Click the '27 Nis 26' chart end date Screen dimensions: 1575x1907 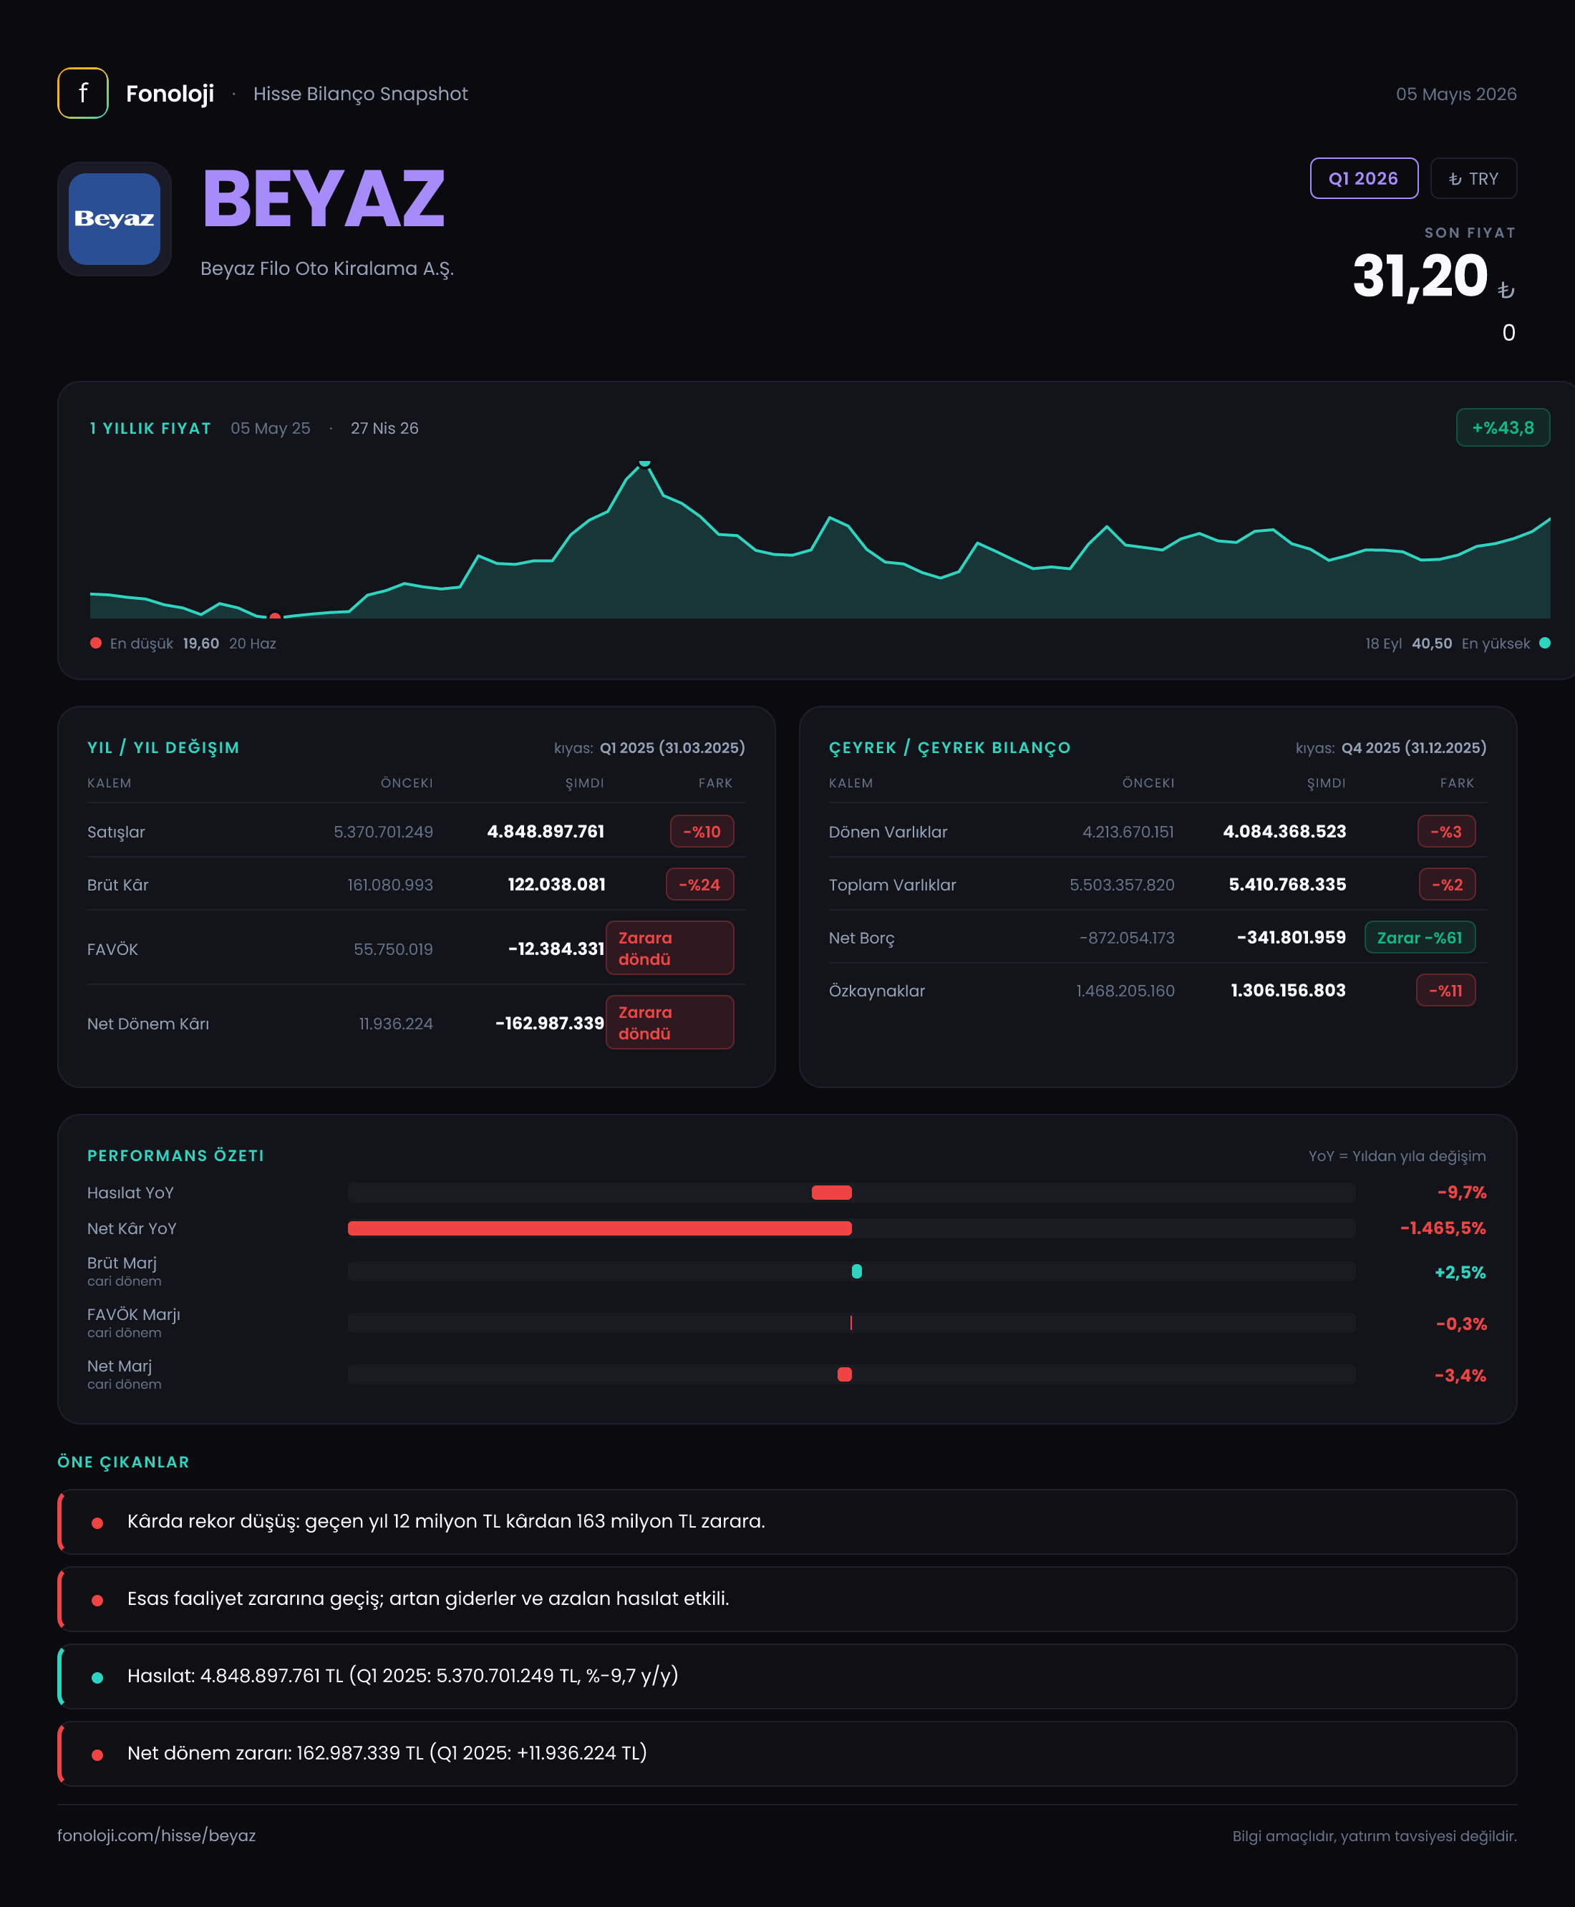[x=384, y=428]
